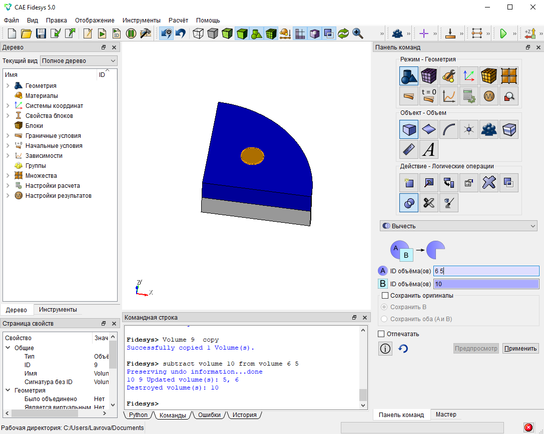Open the Текущий вид dropdown
The width and height of the screenshot is (544, 434).
pos(79,61)
